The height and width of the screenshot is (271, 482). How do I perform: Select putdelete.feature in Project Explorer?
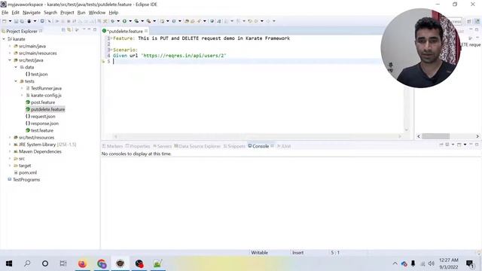47,109
